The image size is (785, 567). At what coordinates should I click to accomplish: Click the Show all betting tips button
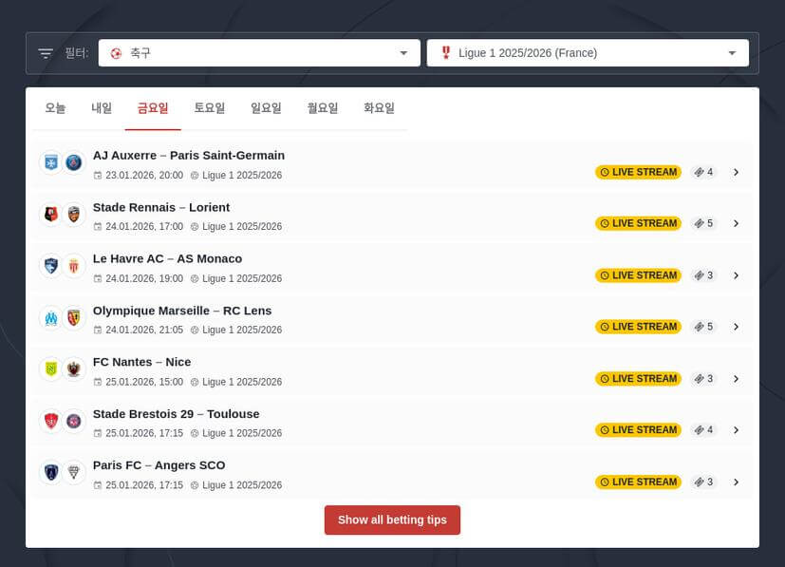click(392, 520)
